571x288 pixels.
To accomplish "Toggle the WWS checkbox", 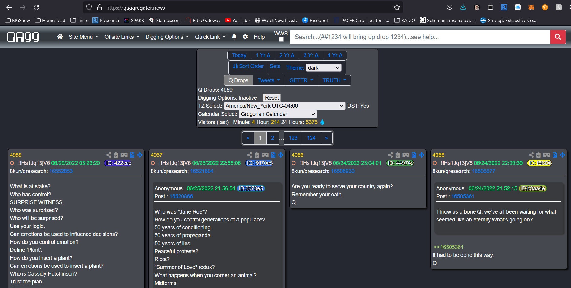I will 281,39.
